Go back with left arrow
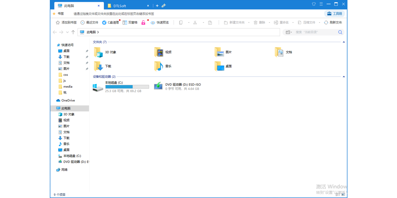Screen dimensions: 397x198 (55, 32)
